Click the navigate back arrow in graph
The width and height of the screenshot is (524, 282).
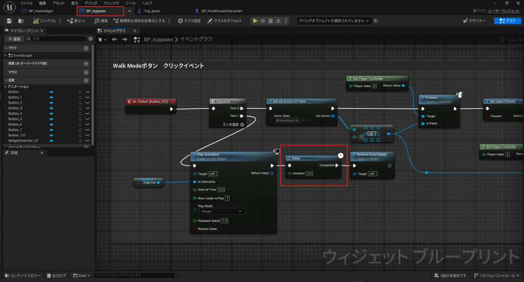114,39
